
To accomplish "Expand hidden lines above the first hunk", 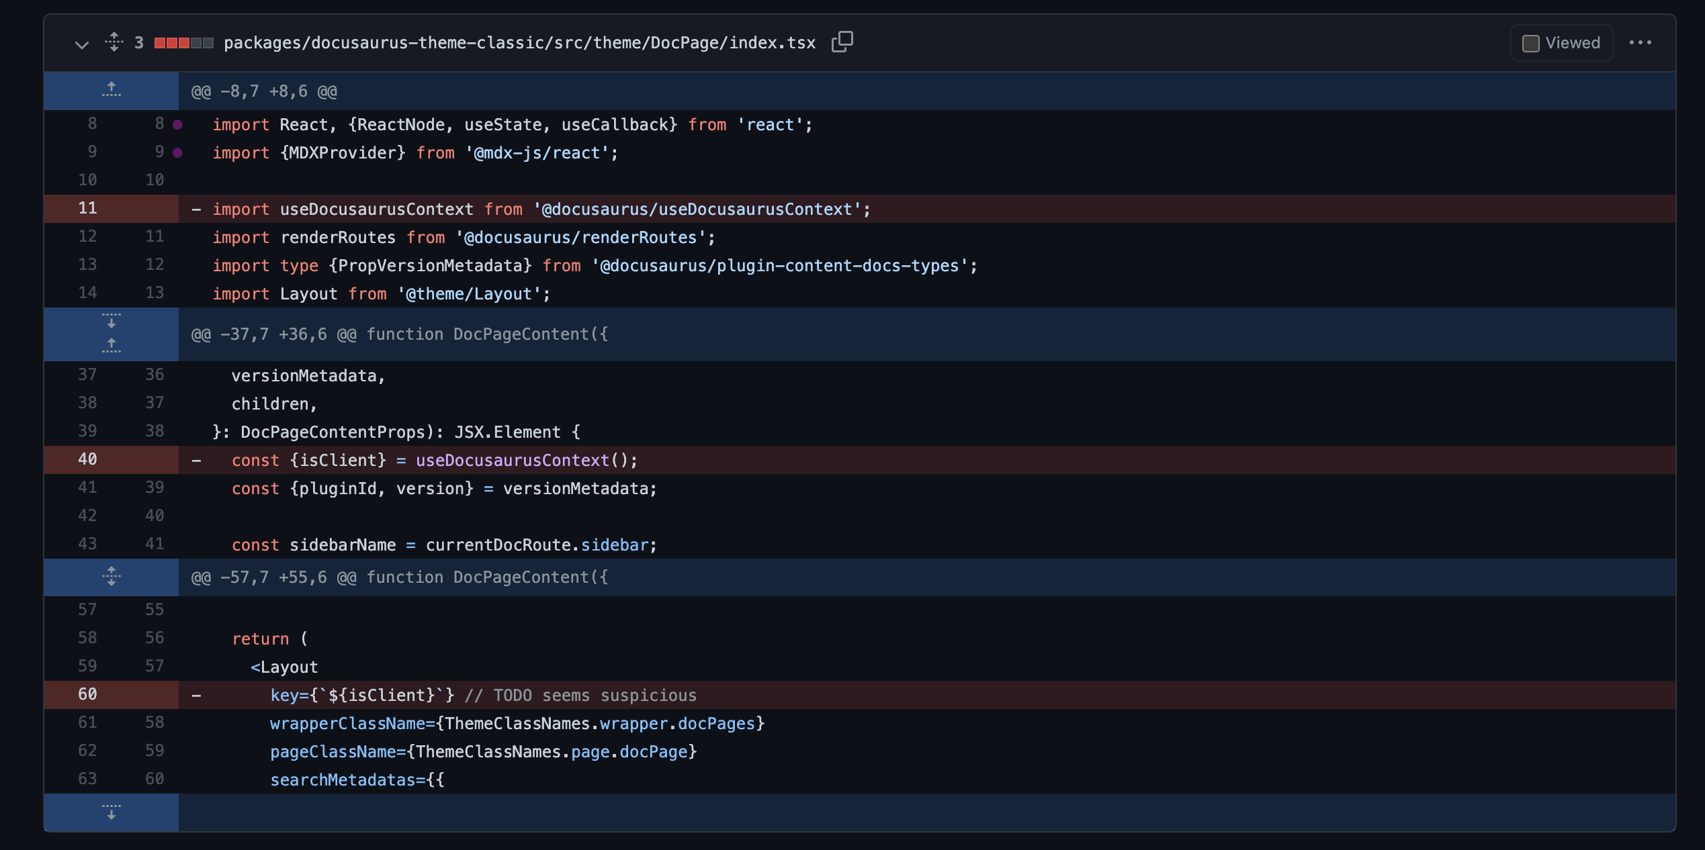I will pyautogui.click(x=111, y=91).
